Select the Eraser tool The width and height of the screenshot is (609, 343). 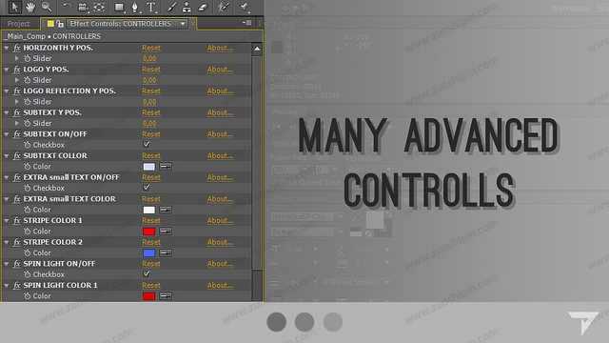tap(203, 7)
